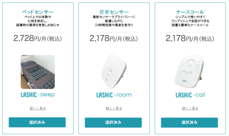Deselect the 居室センサー 選択済み button

point(113,122)
